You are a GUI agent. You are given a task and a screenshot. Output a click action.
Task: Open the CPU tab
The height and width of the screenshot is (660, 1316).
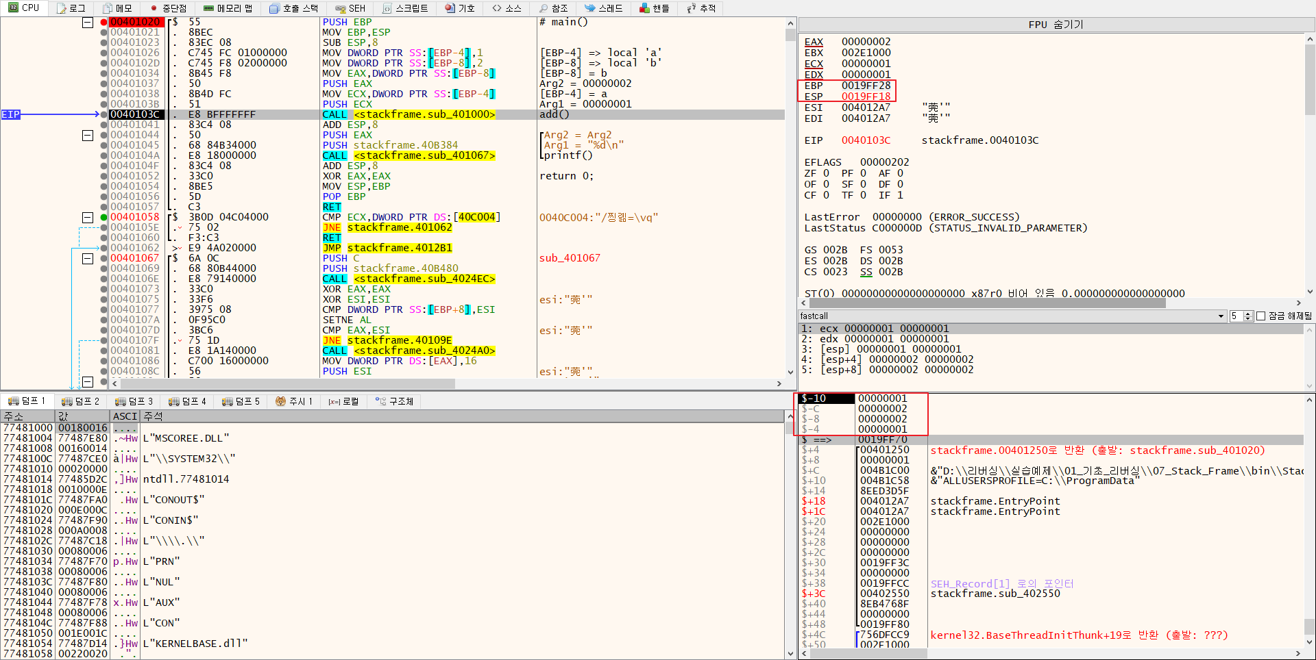[24, 8]
